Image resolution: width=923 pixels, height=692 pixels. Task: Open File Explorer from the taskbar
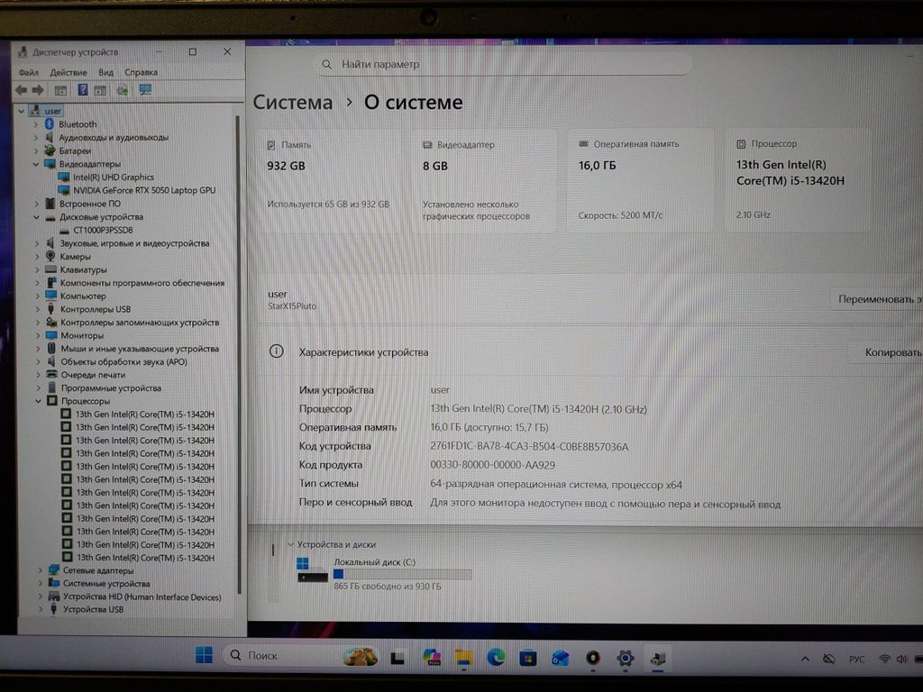[x=463, y=658]
